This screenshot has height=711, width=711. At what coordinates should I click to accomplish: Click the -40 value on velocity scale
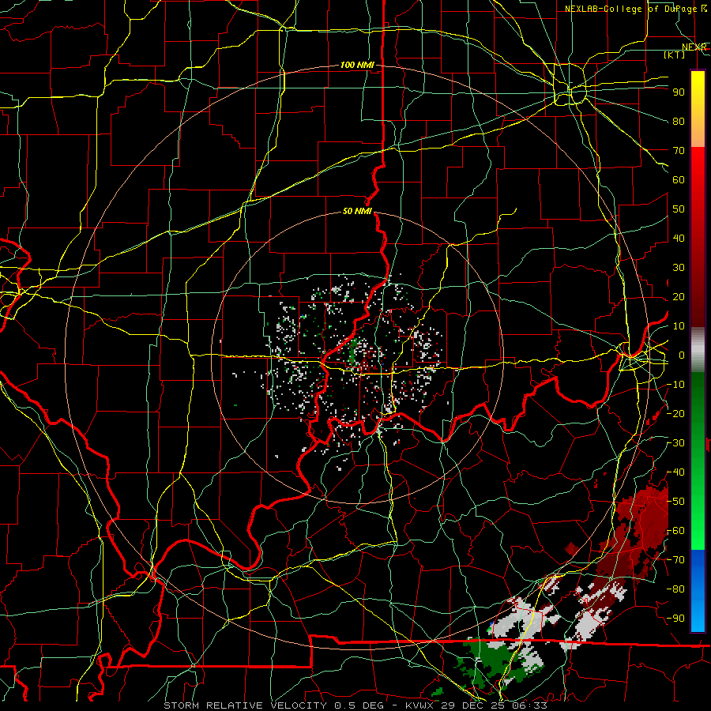(675, 472)
